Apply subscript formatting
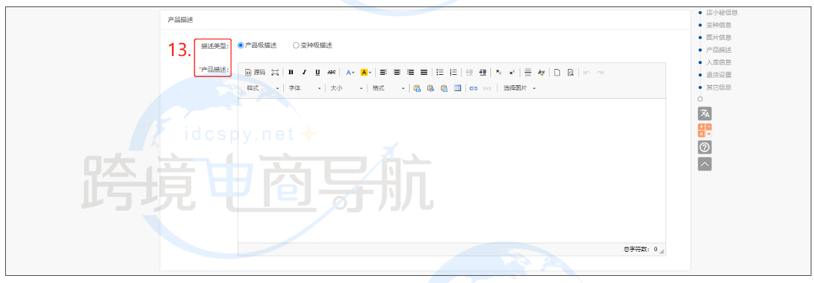Screen dimensions: 814x283 coord(498,72)
